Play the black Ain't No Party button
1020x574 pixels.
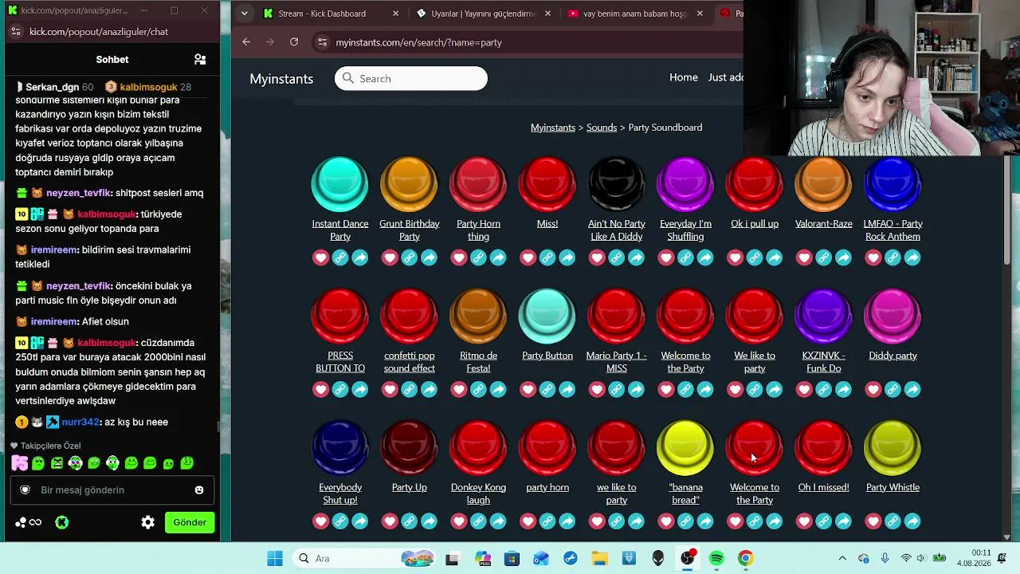[617, 184]
